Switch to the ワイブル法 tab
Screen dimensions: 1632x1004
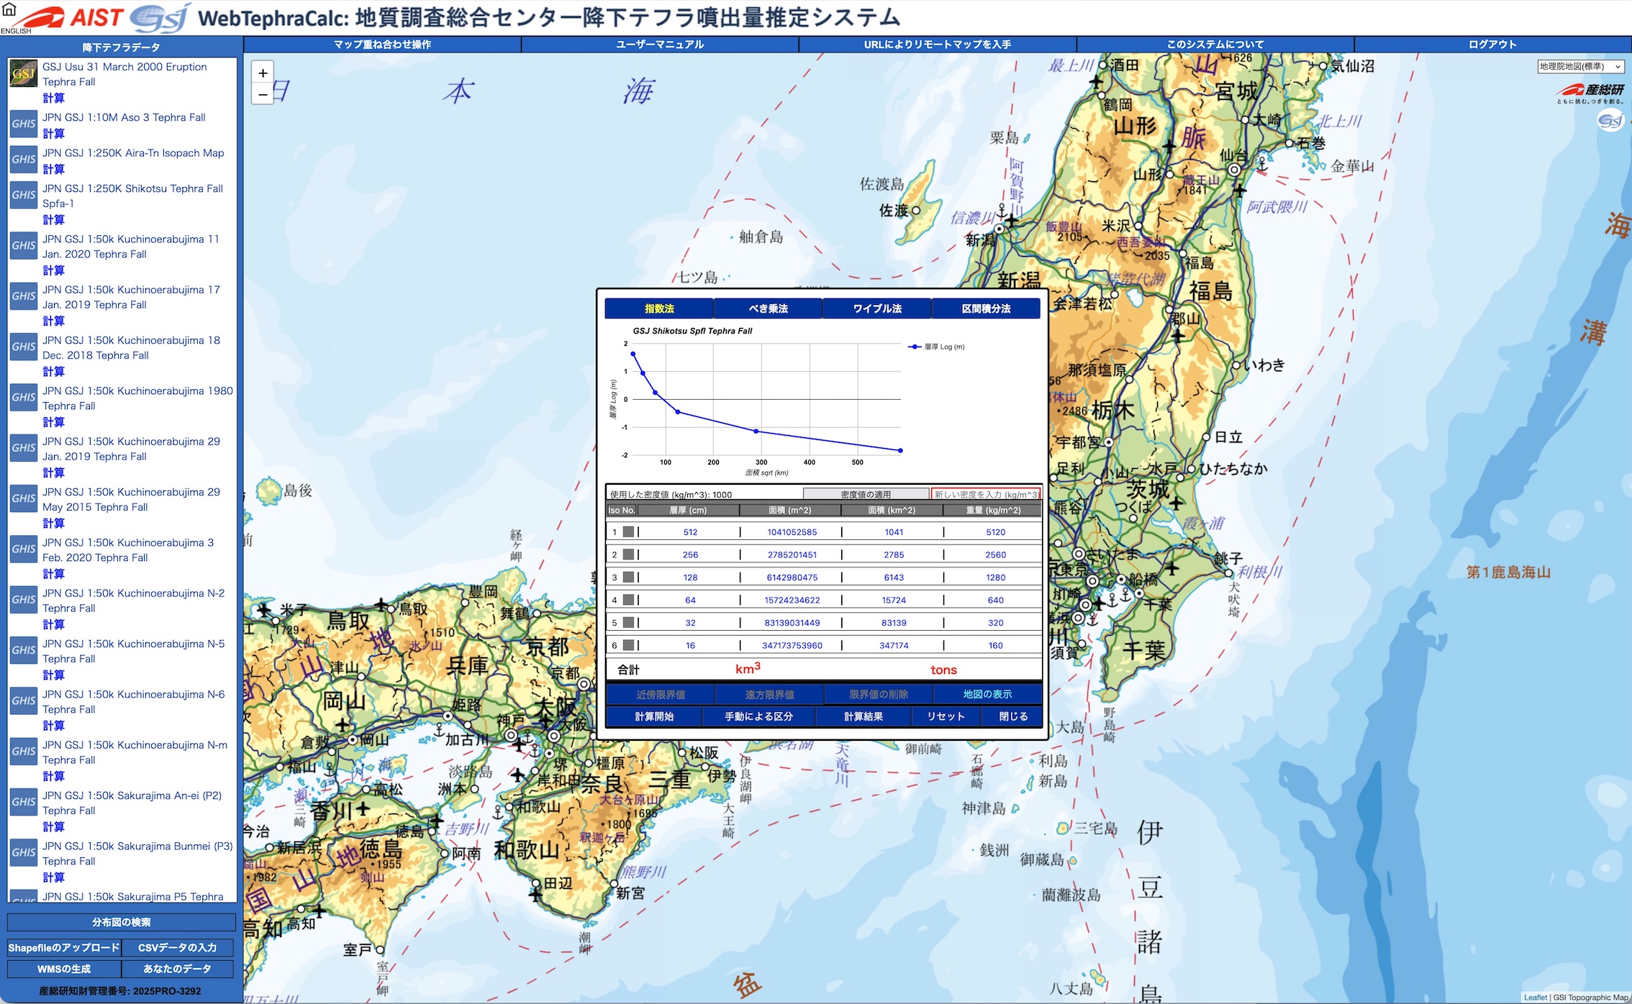point(877,309)
